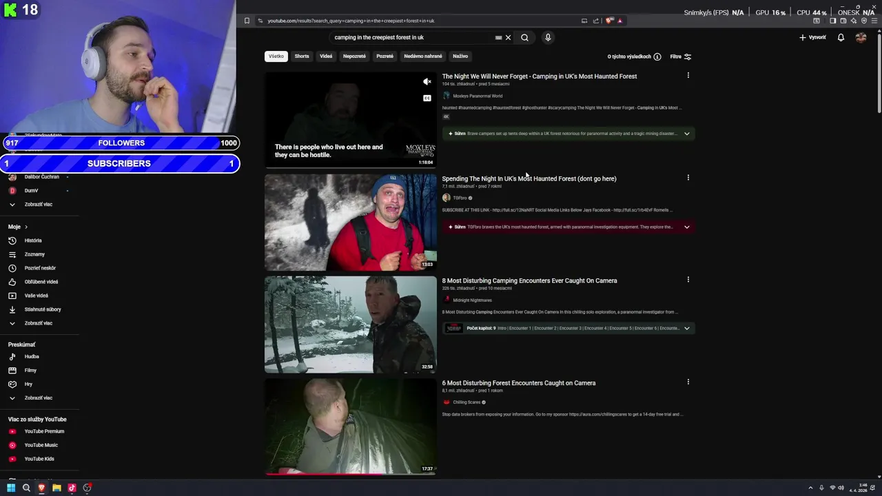Select the Shorts filter chip
The height and width of the screenshot is (496, 882).
click(302, 56)
